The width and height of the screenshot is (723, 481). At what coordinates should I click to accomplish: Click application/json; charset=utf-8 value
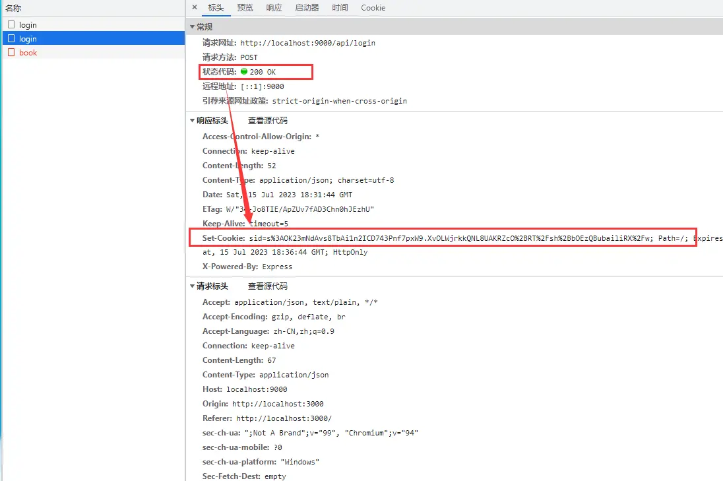[327, 180]
